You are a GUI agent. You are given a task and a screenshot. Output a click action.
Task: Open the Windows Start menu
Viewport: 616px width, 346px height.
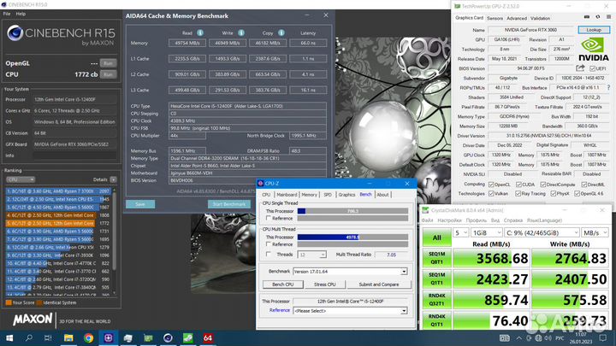(9, 337)
